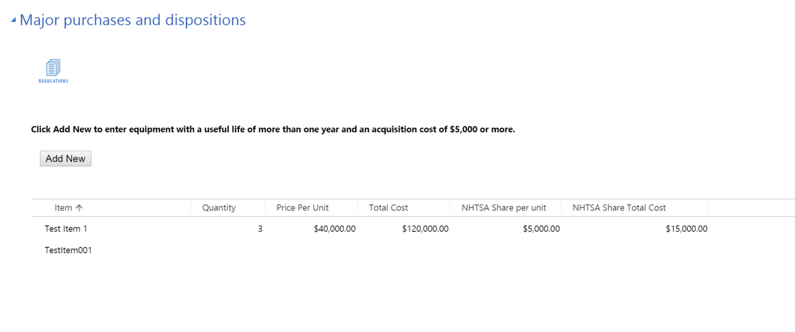Click the Price Per Unit column header
The image size is (795, 332).
pyautogui.click(x=302, y=208)
